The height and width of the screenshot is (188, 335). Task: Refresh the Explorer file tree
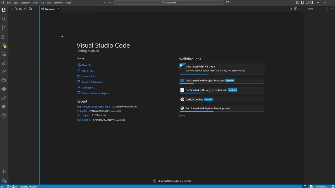tap(25, 9)
